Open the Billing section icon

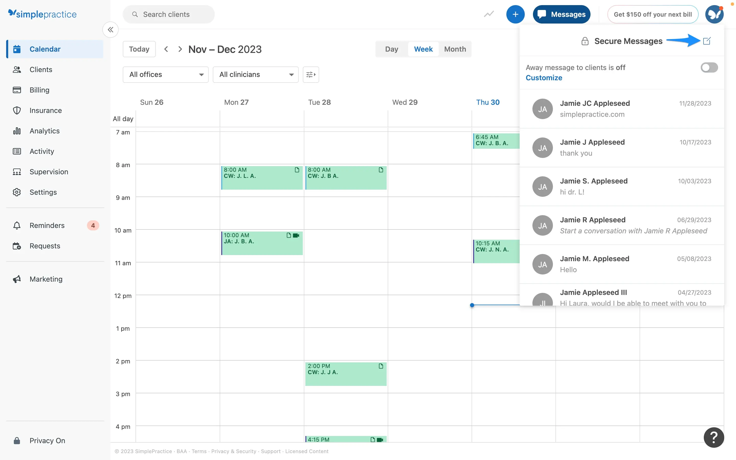tap(16, 90)
